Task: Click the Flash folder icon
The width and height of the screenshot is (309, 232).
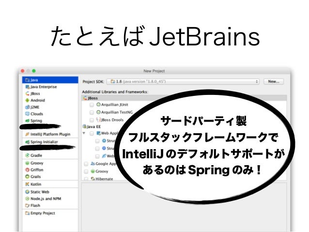Action: 28,205
